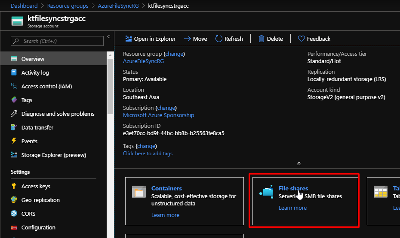Click the sidebar scrollbar thumb

pyautogui.click(x=110, y=86)
